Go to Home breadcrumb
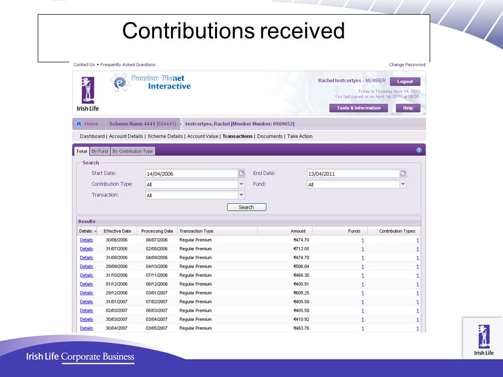The width and height of the screenshot is (503, 377). point(91,124)
